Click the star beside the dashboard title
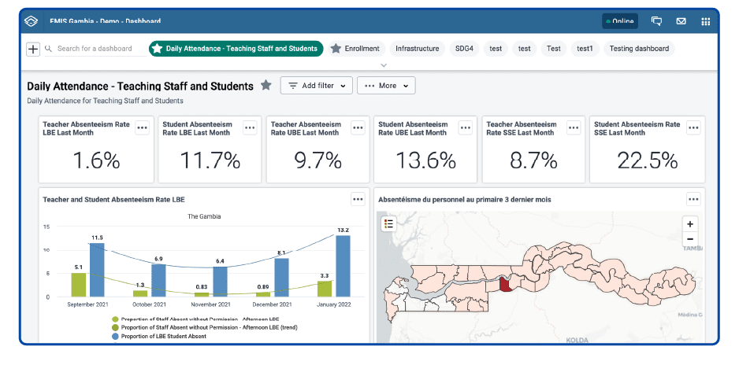 point(266,85)
